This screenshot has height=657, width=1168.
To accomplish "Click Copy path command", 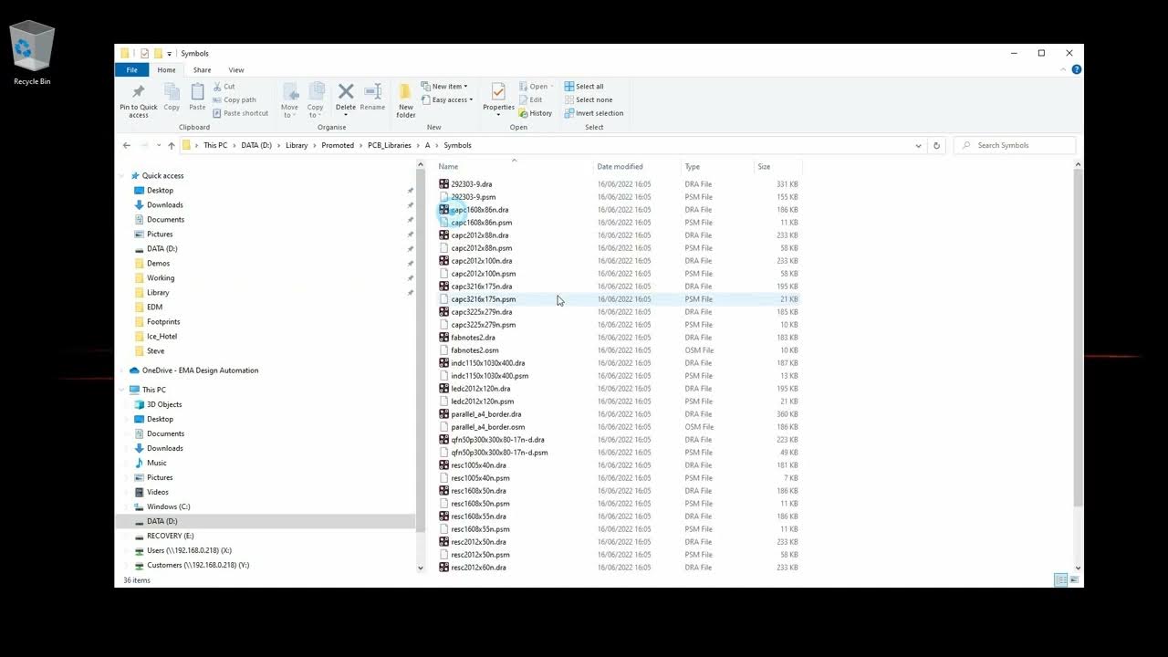I will (x=235, y=99).
